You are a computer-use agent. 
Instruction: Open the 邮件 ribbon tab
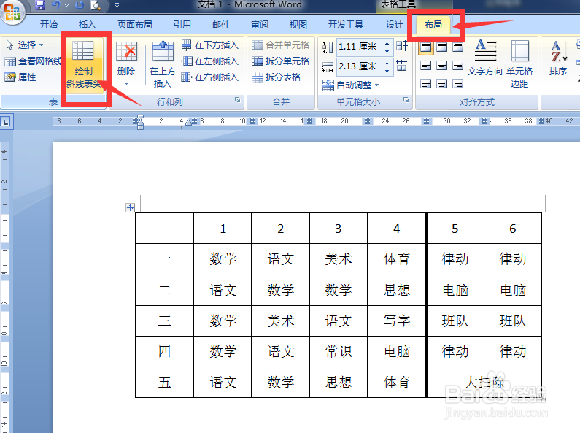221,25
